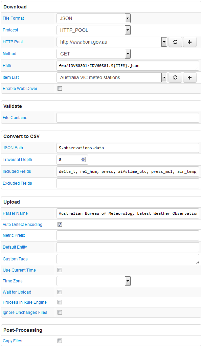Refresh the Item List options
This screenshot has height=347, width=202.
(175, 77)
